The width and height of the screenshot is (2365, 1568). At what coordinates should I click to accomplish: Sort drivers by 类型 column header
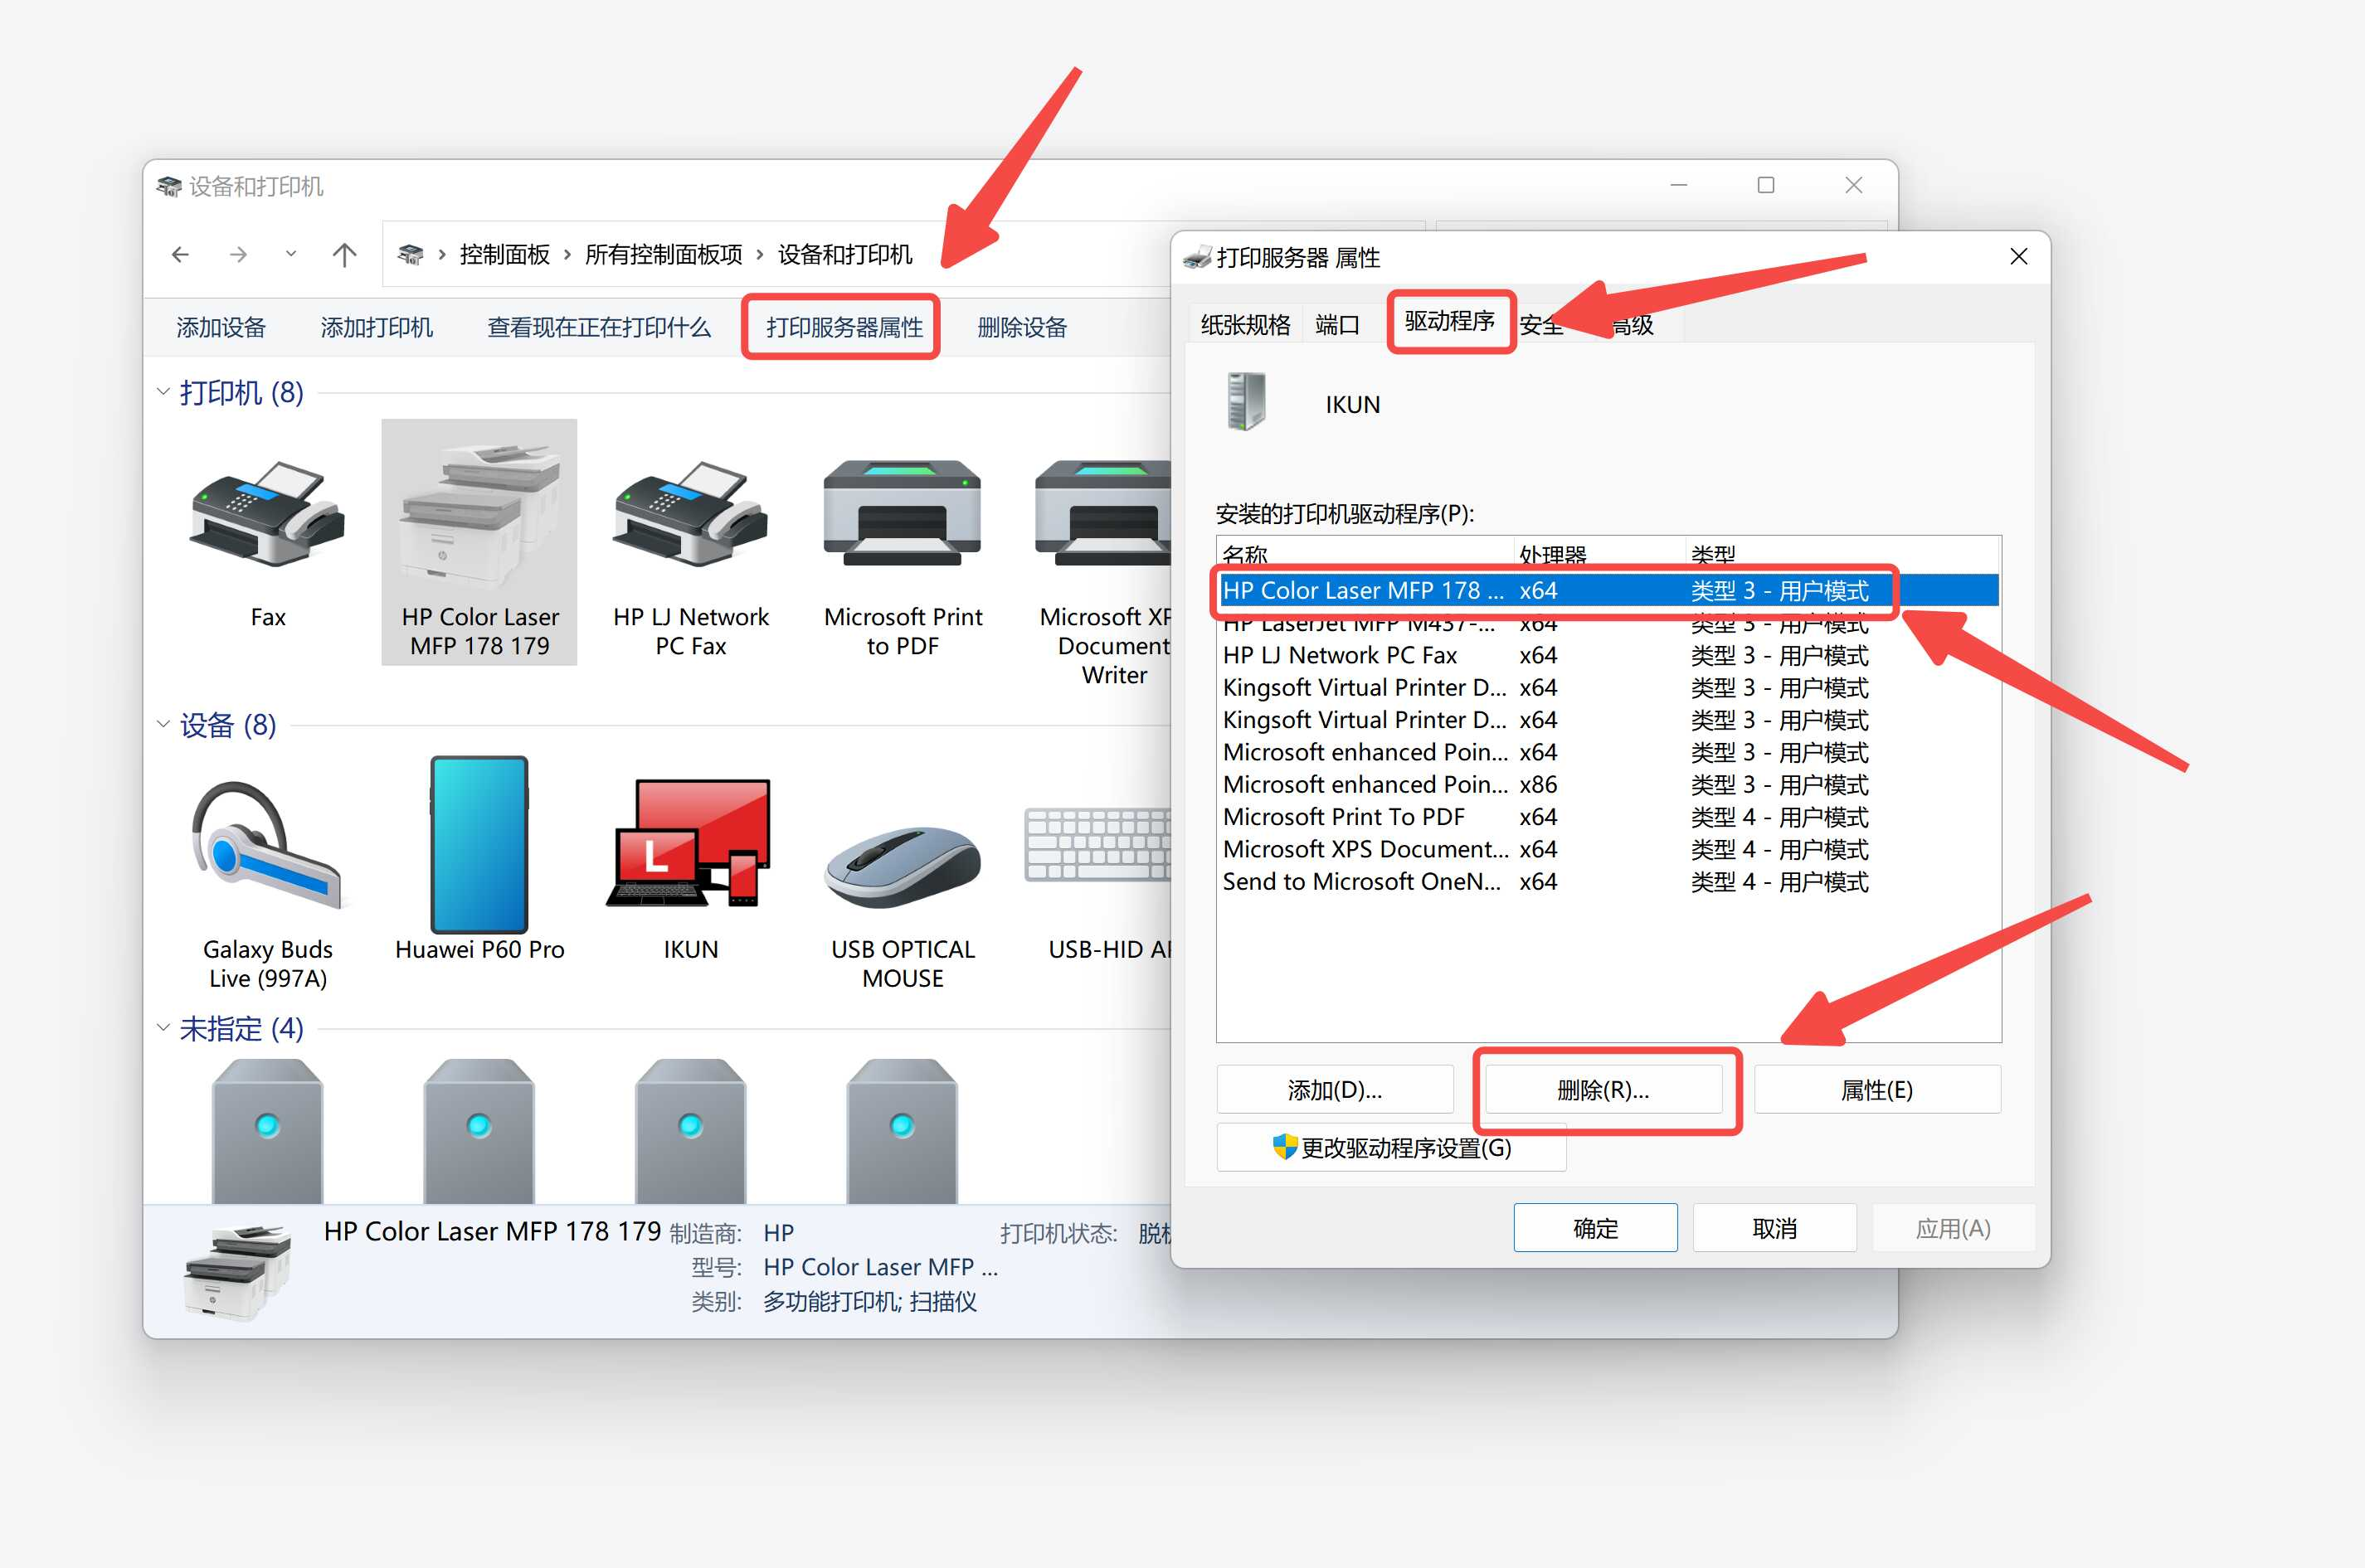[1842, 554]
